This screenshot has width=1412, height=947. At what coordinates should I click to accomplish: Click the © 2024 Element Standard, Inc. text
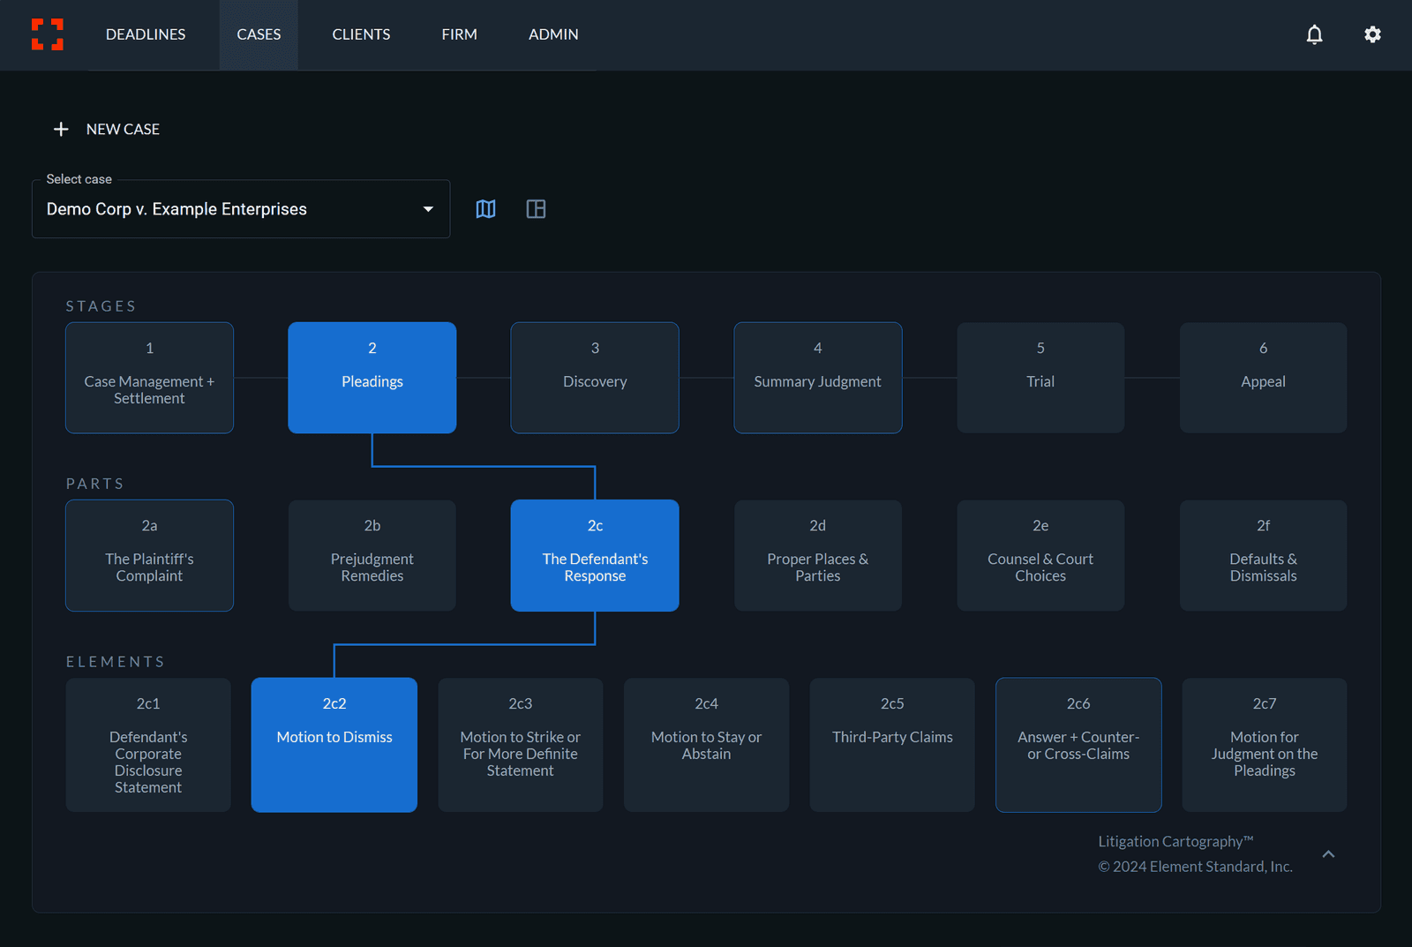pos(1195,867)
